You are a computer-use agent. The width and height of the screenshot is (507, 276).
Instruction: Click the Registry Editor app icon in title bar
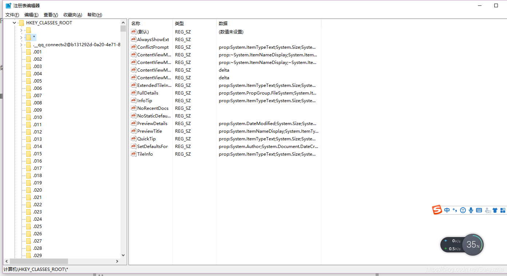coord(8,5)
